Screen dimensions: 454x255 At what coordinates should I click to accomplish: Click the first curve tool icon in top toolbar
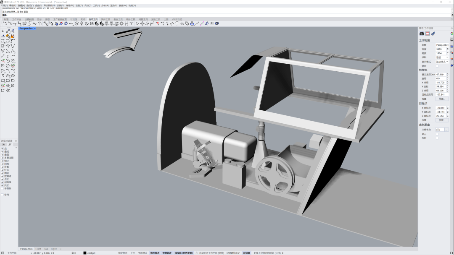coord(5,24)
